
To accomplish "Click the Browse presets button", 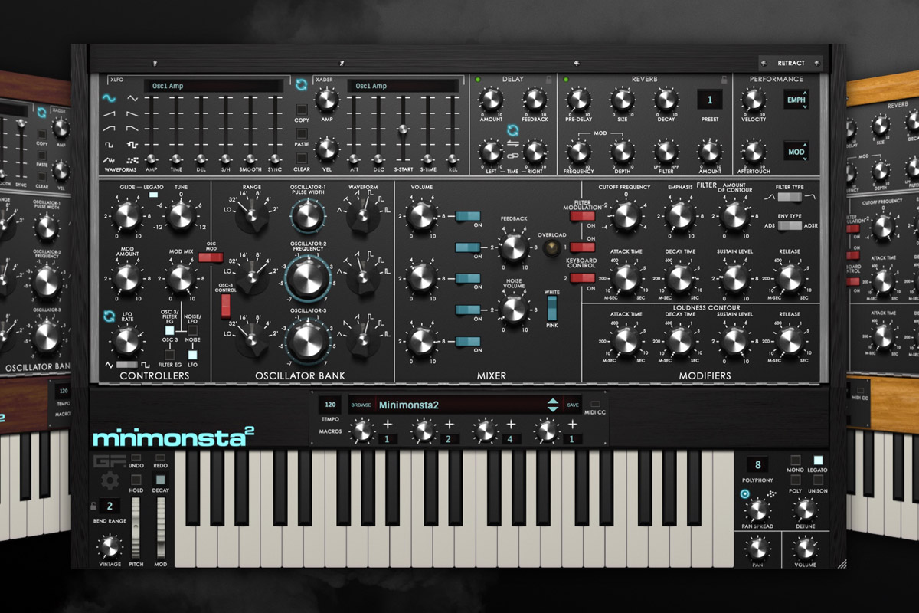I will [361, 405].
